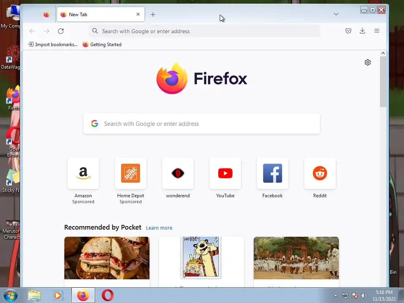This screenshot has height=303, width=404.
Task: Open the Save to Pocket button
Action: (348, 31)
